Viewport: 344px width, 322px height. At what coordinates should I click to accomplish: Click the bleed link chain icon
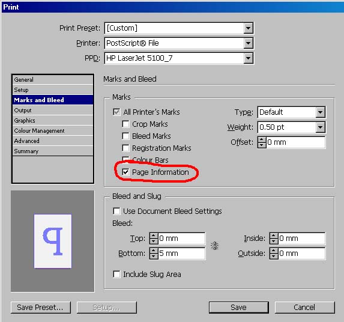click(x=215, y=246)
